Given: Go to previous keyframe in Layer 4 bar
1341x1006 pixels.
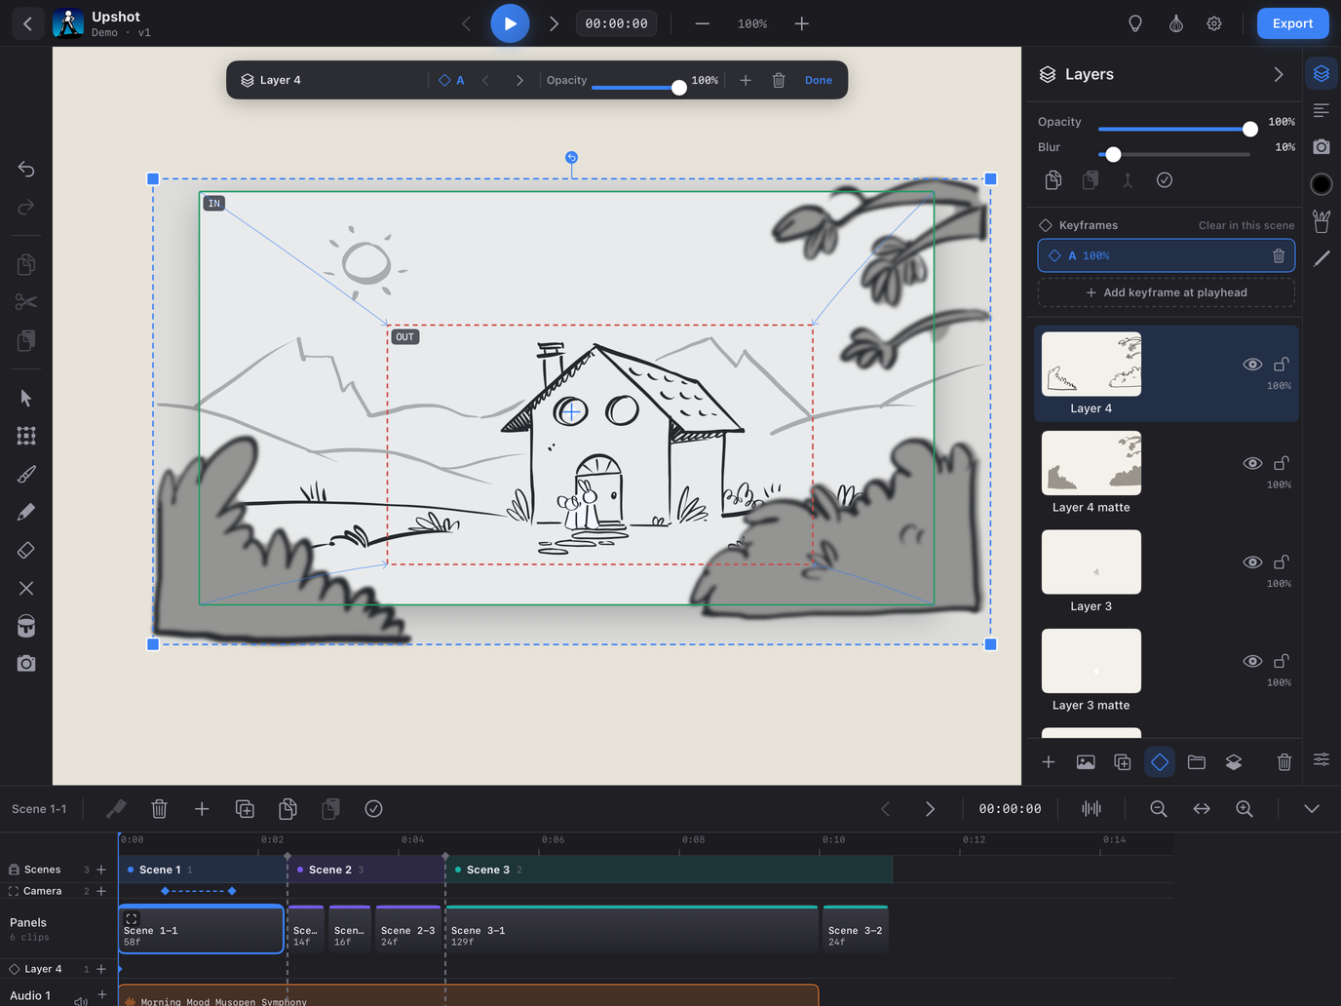Looking at the screenshot, I should 486,81.
